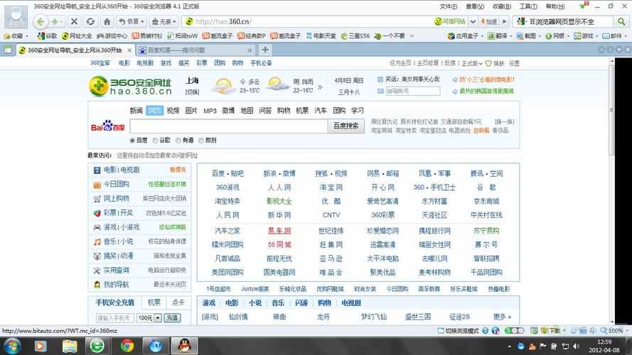Select the 有道 search engine radio button
The height and width of the screenshot is (355, 632).
tap(178, 141)
